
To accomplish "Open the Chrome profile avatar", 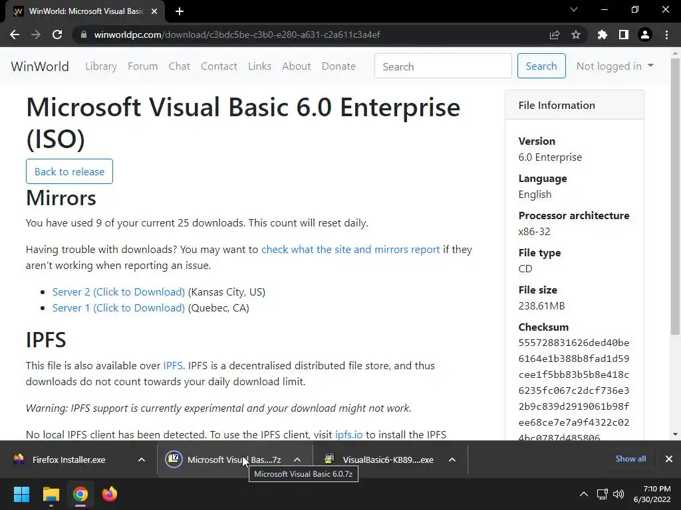I will click(645, 35).
